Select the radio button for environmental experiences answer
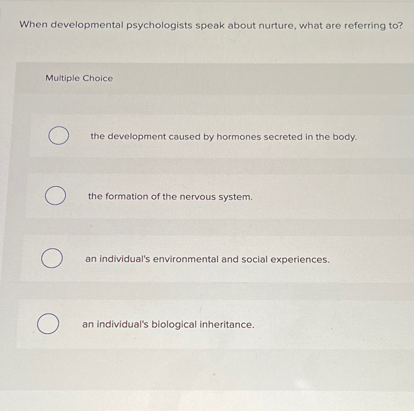This screenshot has width=414, height=411. [52, 258]
